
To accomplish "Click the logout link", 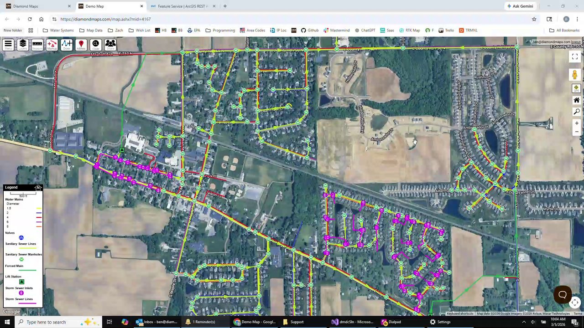I will (576, 42).
